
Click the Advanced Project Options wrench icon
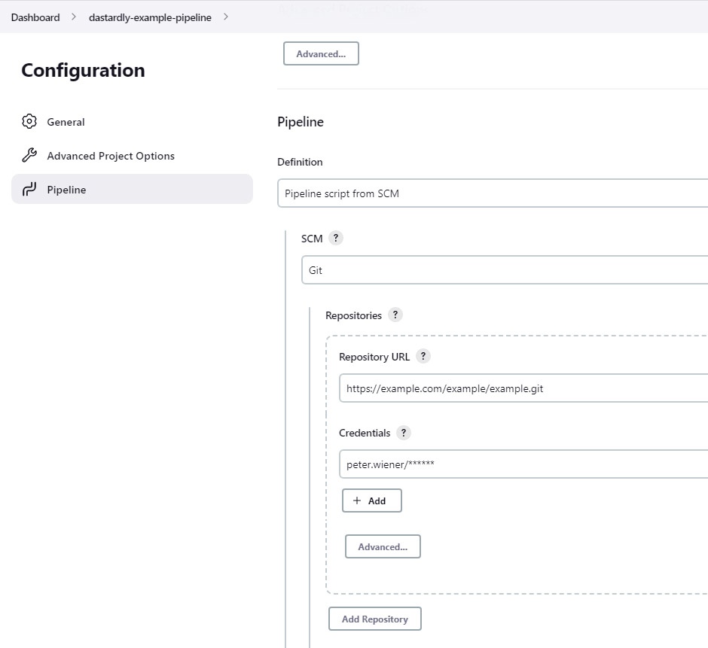coord(29,155)
